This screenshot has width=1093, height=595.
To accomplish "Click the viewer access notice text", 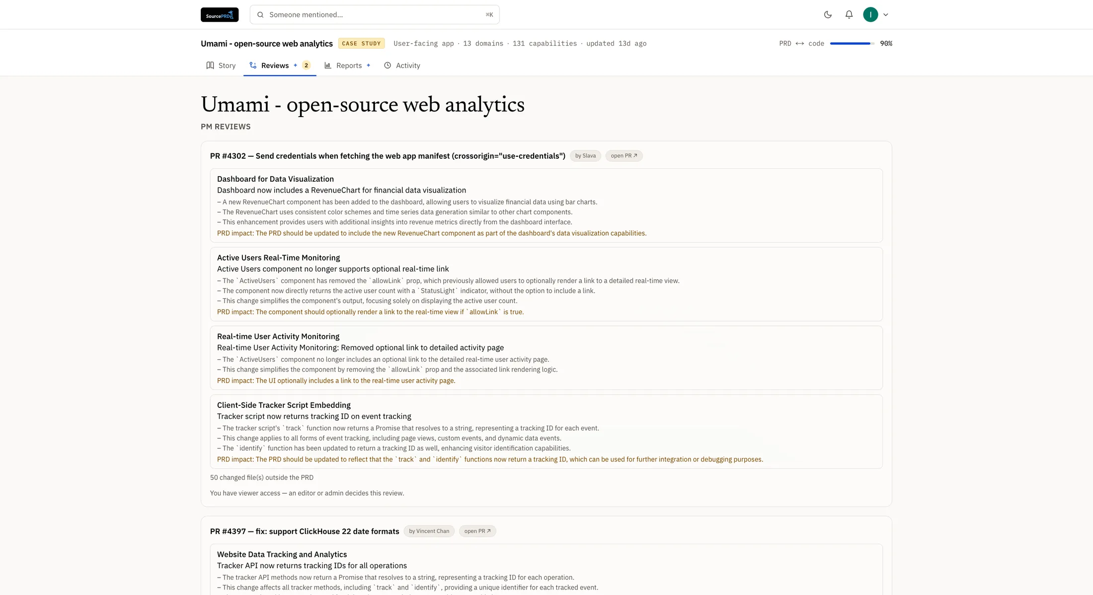I will click(x=307, y=493).
